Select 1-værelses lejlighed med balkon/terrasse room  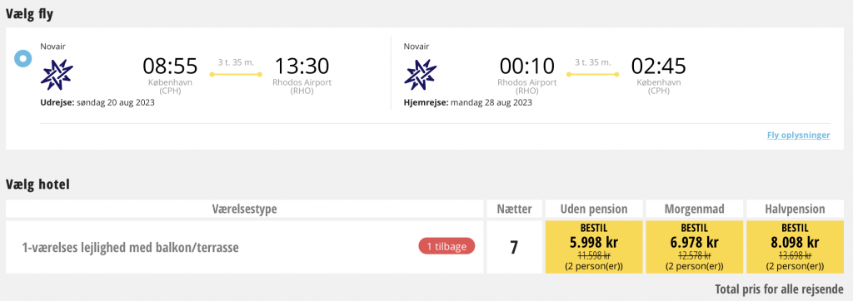tap(131, 248)
